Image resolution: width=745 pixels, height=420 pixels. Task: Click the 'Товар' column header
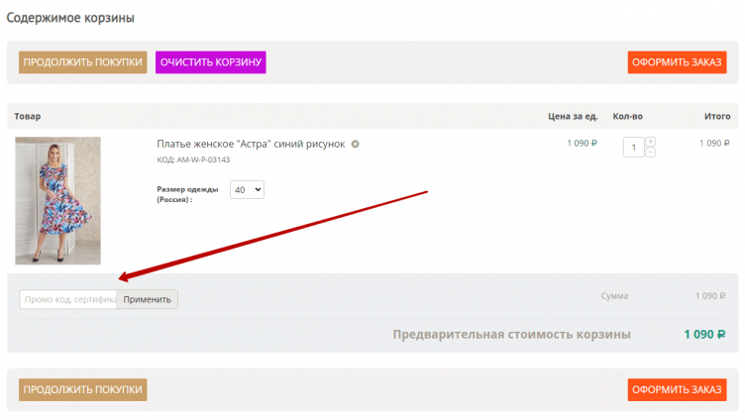click(28, 117)
